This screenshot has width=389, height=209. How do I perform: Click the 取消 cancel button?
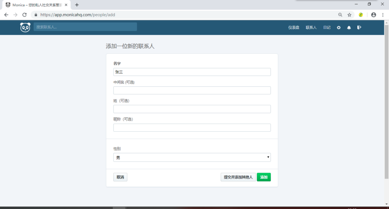pos(120,177)
